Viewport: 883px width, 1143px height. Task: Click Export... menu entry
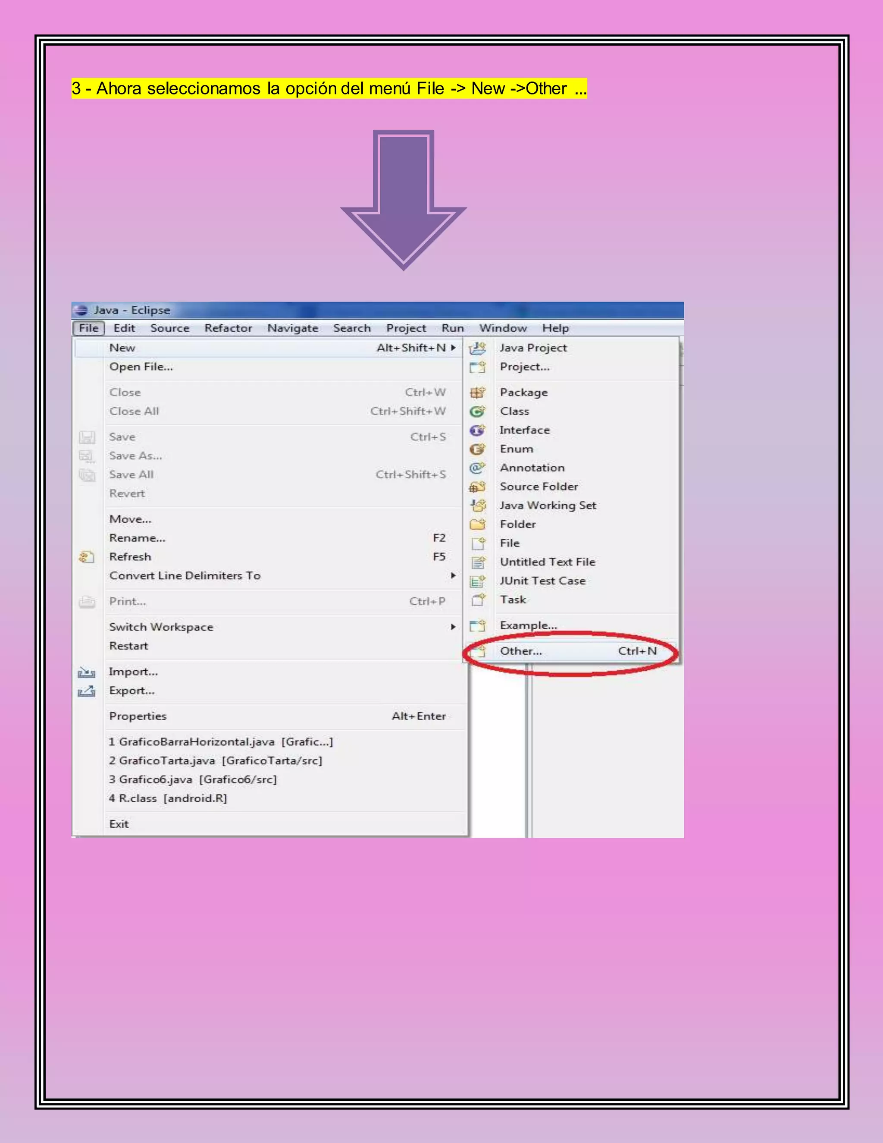click(x=132, y=691)
